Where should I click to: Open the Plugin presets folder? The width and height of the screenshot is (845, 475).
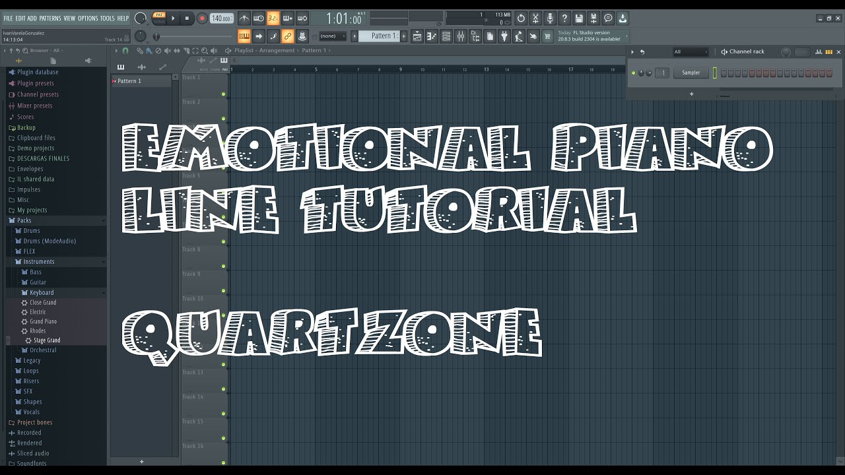pyautogui.click(x=36, y=83)
